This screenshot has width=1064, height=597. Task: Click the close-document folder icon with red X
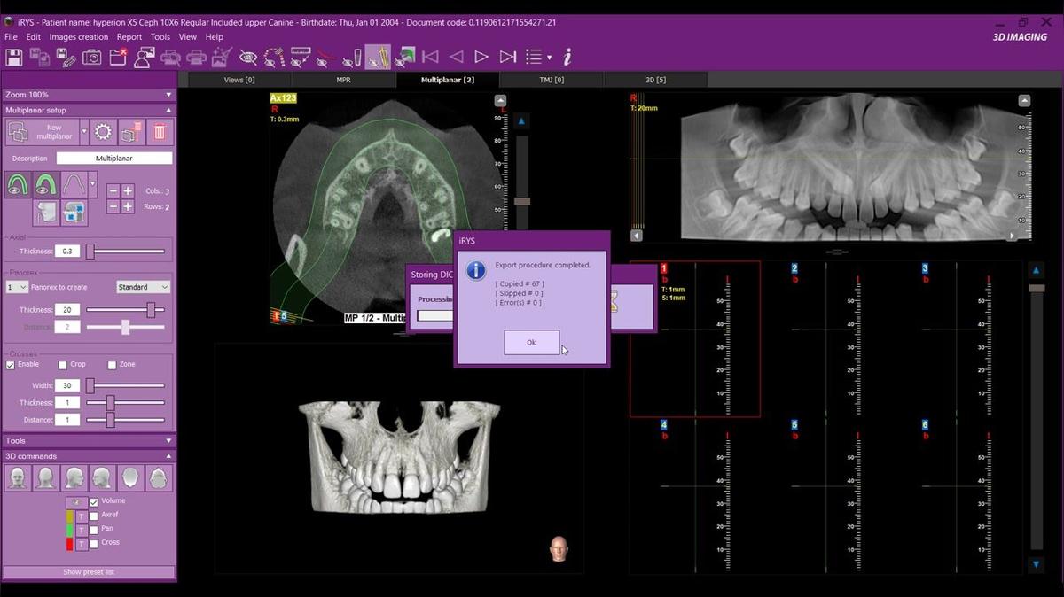point(118,57)
